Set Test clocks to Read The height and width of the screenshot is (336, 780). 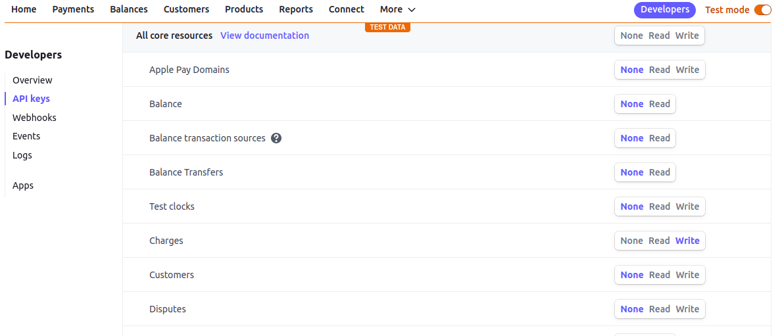pos(660,206)
